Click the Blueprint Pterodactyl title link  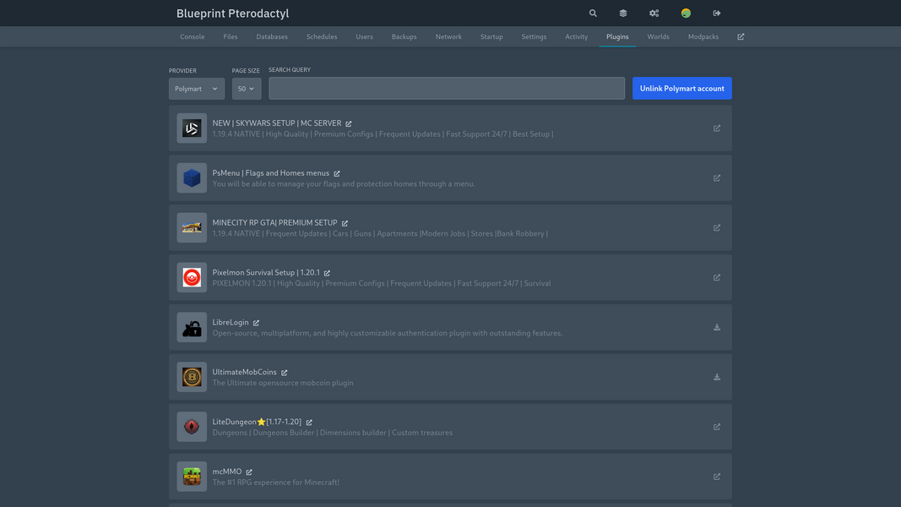[232, 14]
